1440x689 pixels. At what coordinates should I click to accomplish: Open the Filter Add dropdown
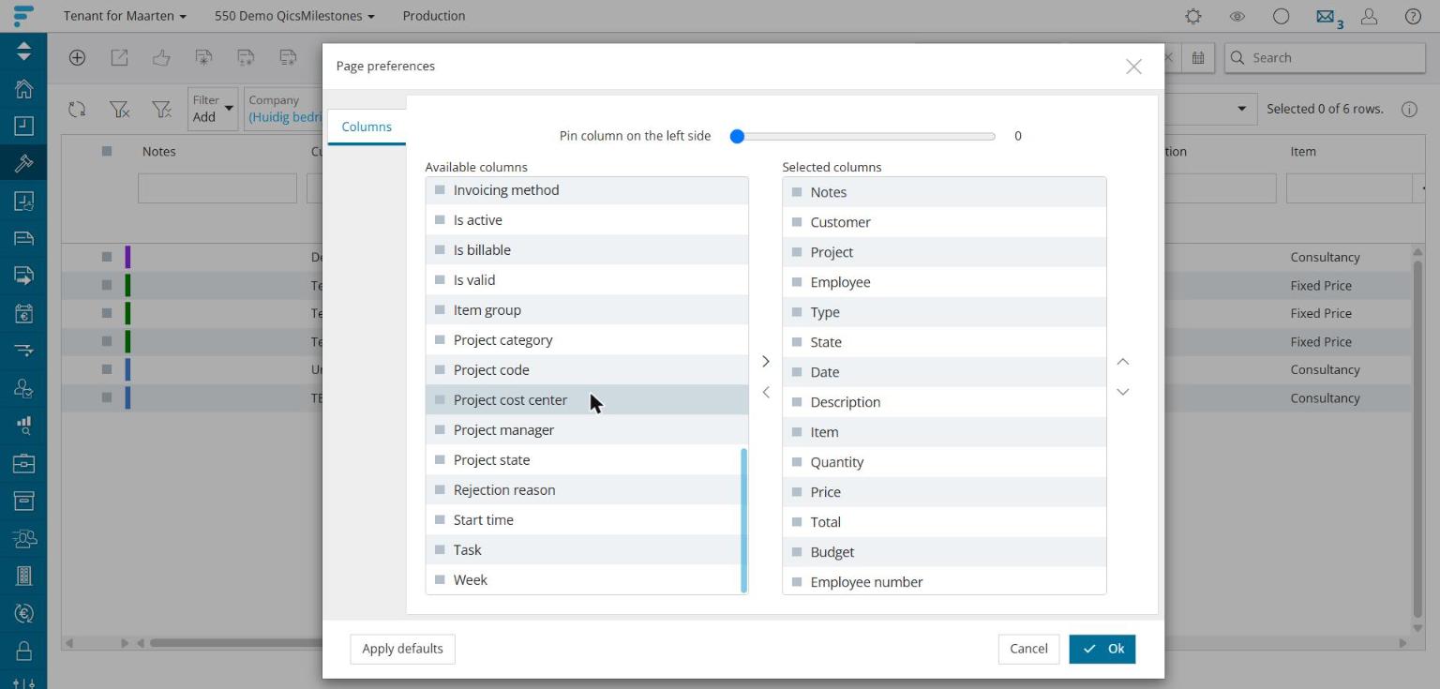[213, 109]
